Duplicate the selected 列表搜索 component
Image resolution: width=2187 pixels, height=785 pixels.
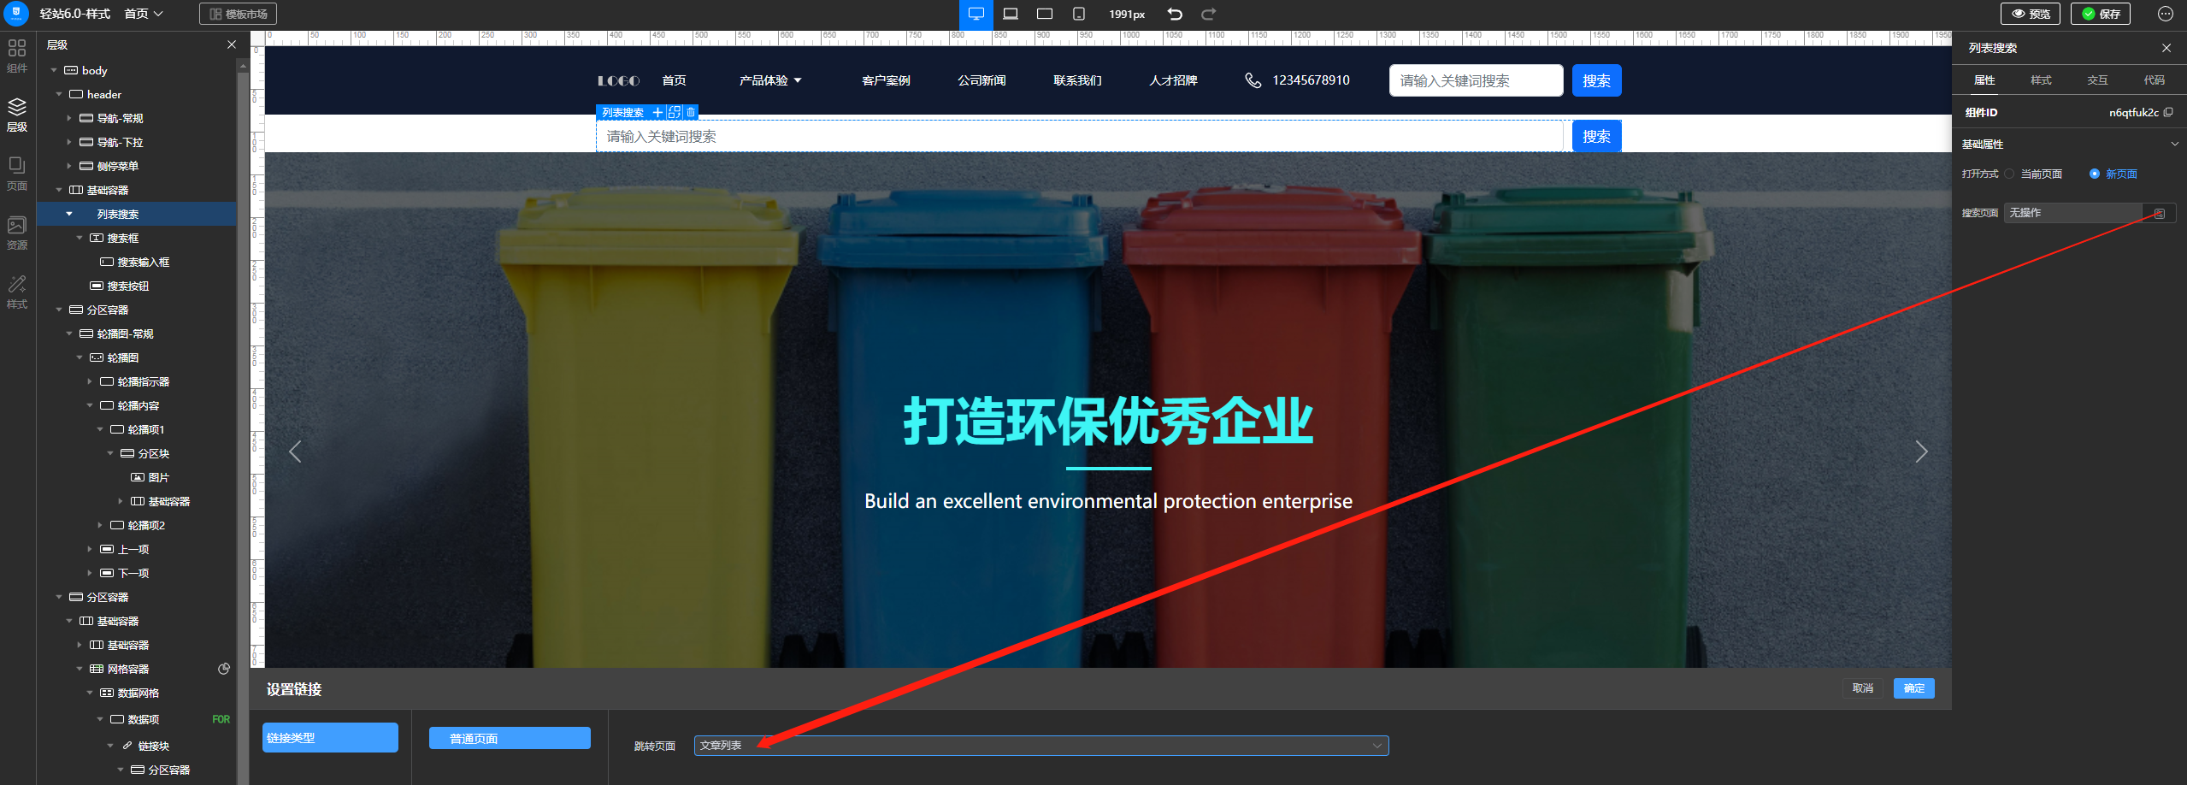coord(675,113)
